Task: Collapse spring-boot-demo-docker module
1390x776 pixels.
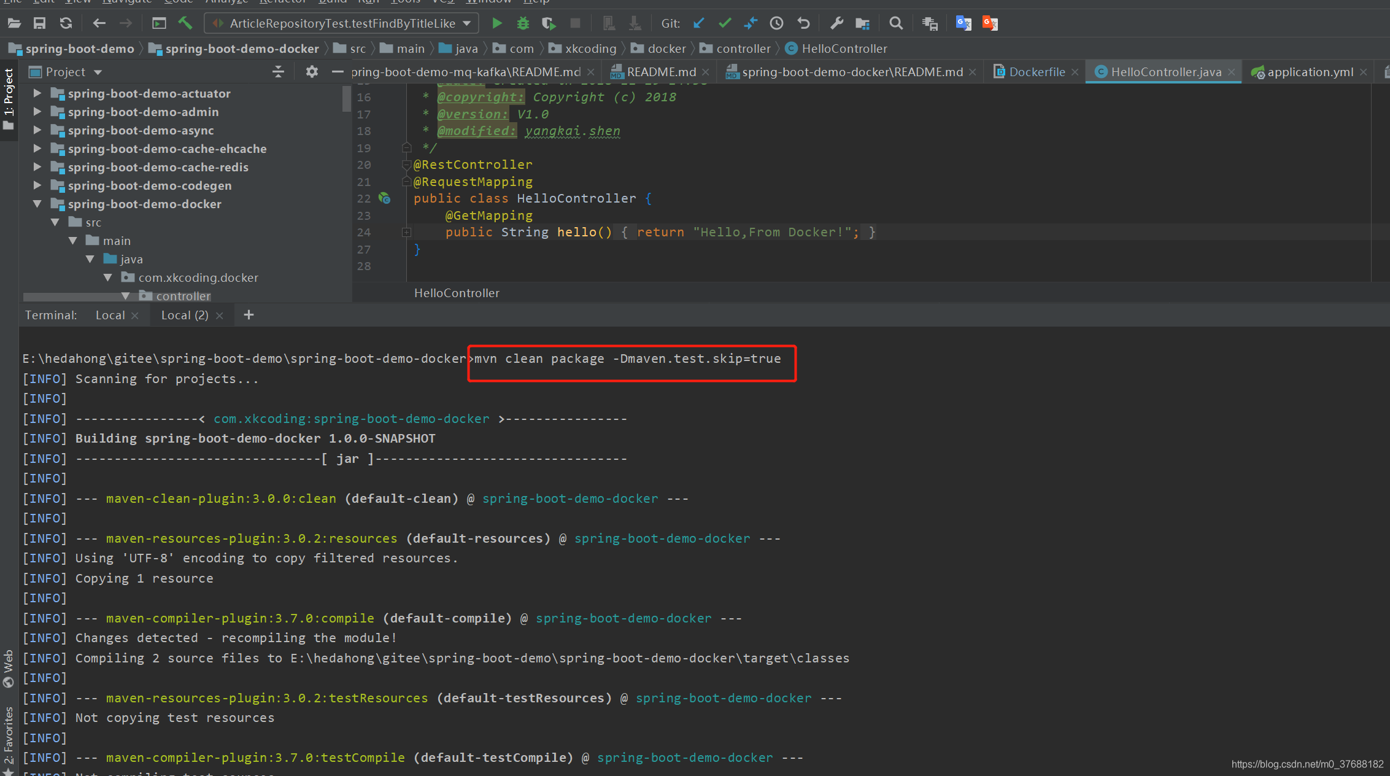Action: tap(37, 204)
